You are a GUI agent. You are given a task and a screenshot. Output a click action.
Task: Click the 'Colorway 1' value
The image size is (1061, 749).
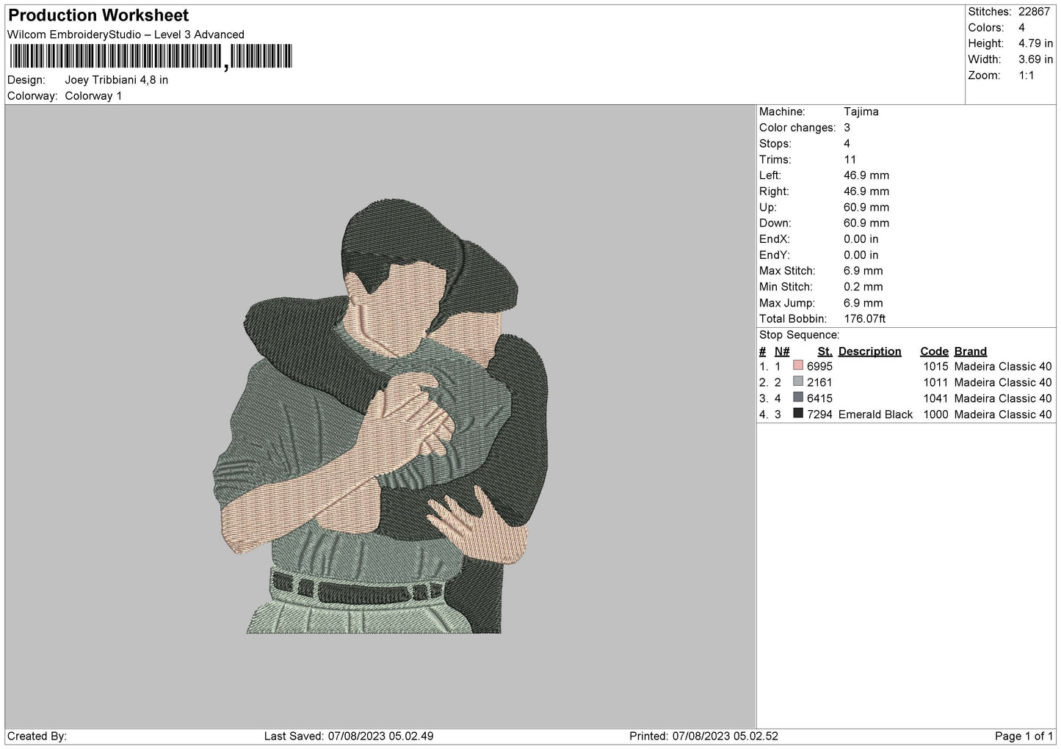pos(93,96)
